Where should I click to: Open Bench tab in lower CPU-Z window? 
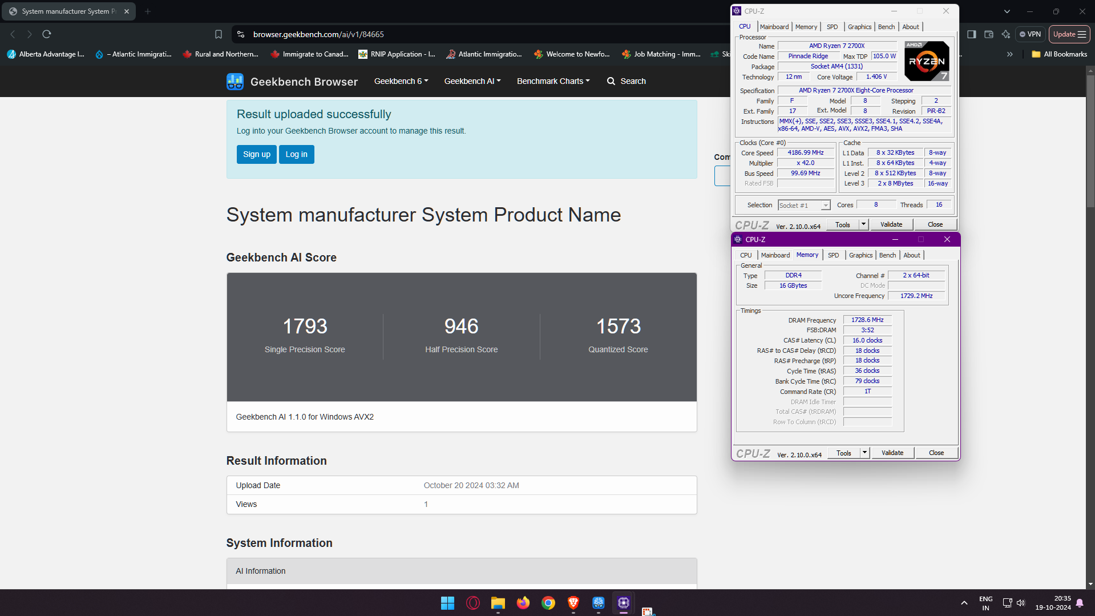(887, 255)
